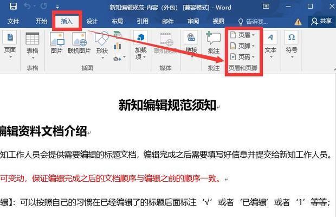This screenshot has height=217, width=336.
Task: Expand the 页脚 footer dropdown
Action: (x=242, y=46)
